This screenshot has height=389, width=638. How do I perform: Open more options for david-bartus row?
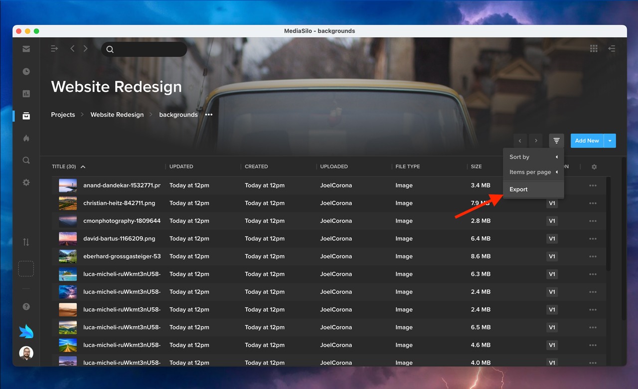point(593,239)
